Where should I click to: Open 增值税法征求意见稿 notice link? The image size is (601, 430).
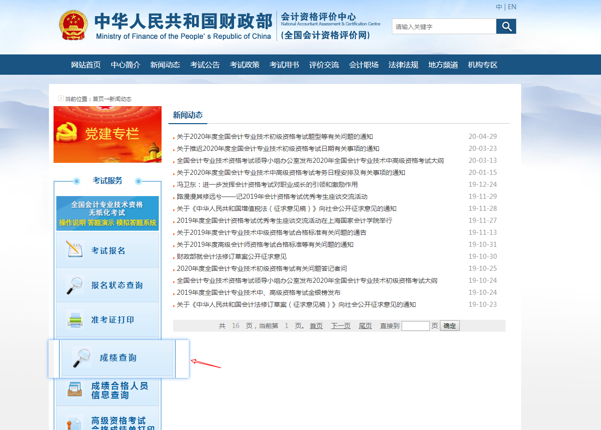point(287,209)
